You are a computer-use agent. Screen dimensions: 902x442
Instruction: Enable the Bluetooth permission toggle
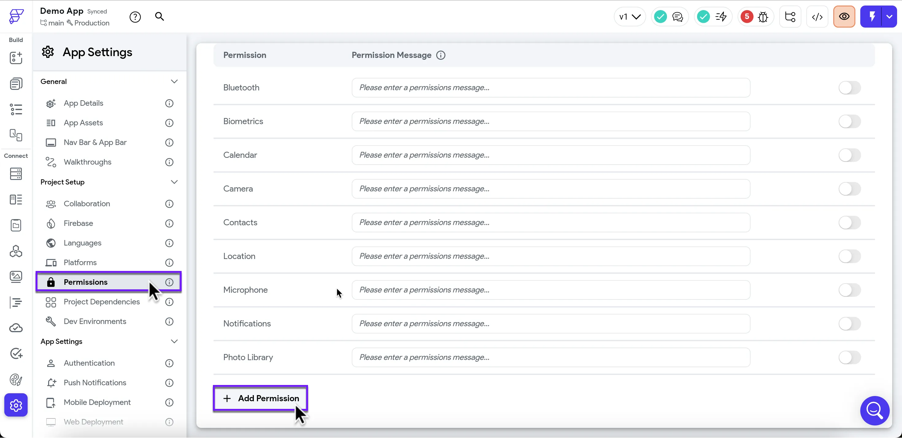pos(849,88)
